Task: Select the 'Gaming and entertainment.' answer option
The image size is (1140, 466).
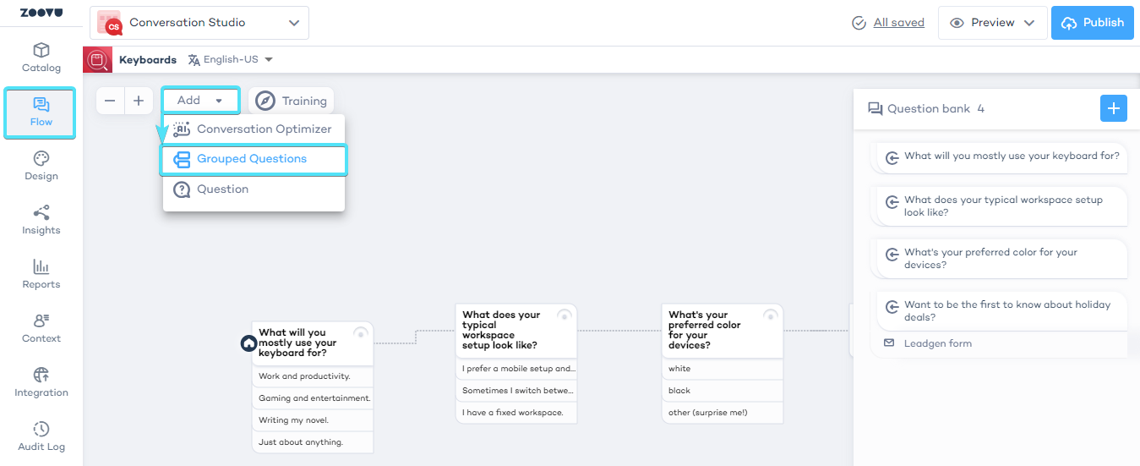Action: 314,398
